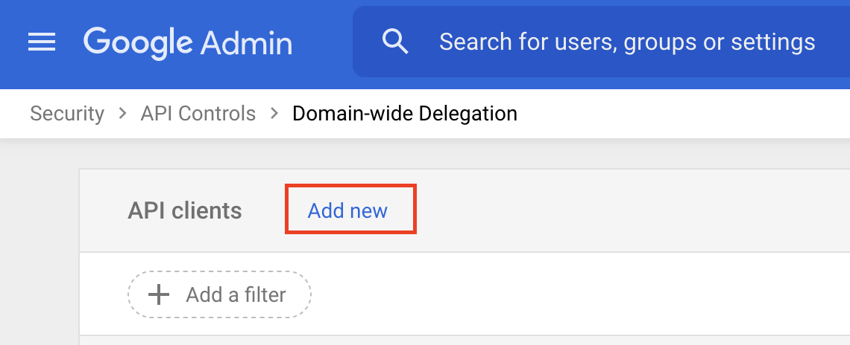
Task: Navigate to the API Controls breadcrumb
Action: point(198,114)
